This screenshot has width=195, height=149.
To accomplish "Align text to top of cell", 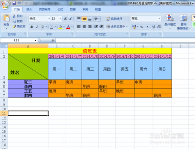I will click(79, 19).
